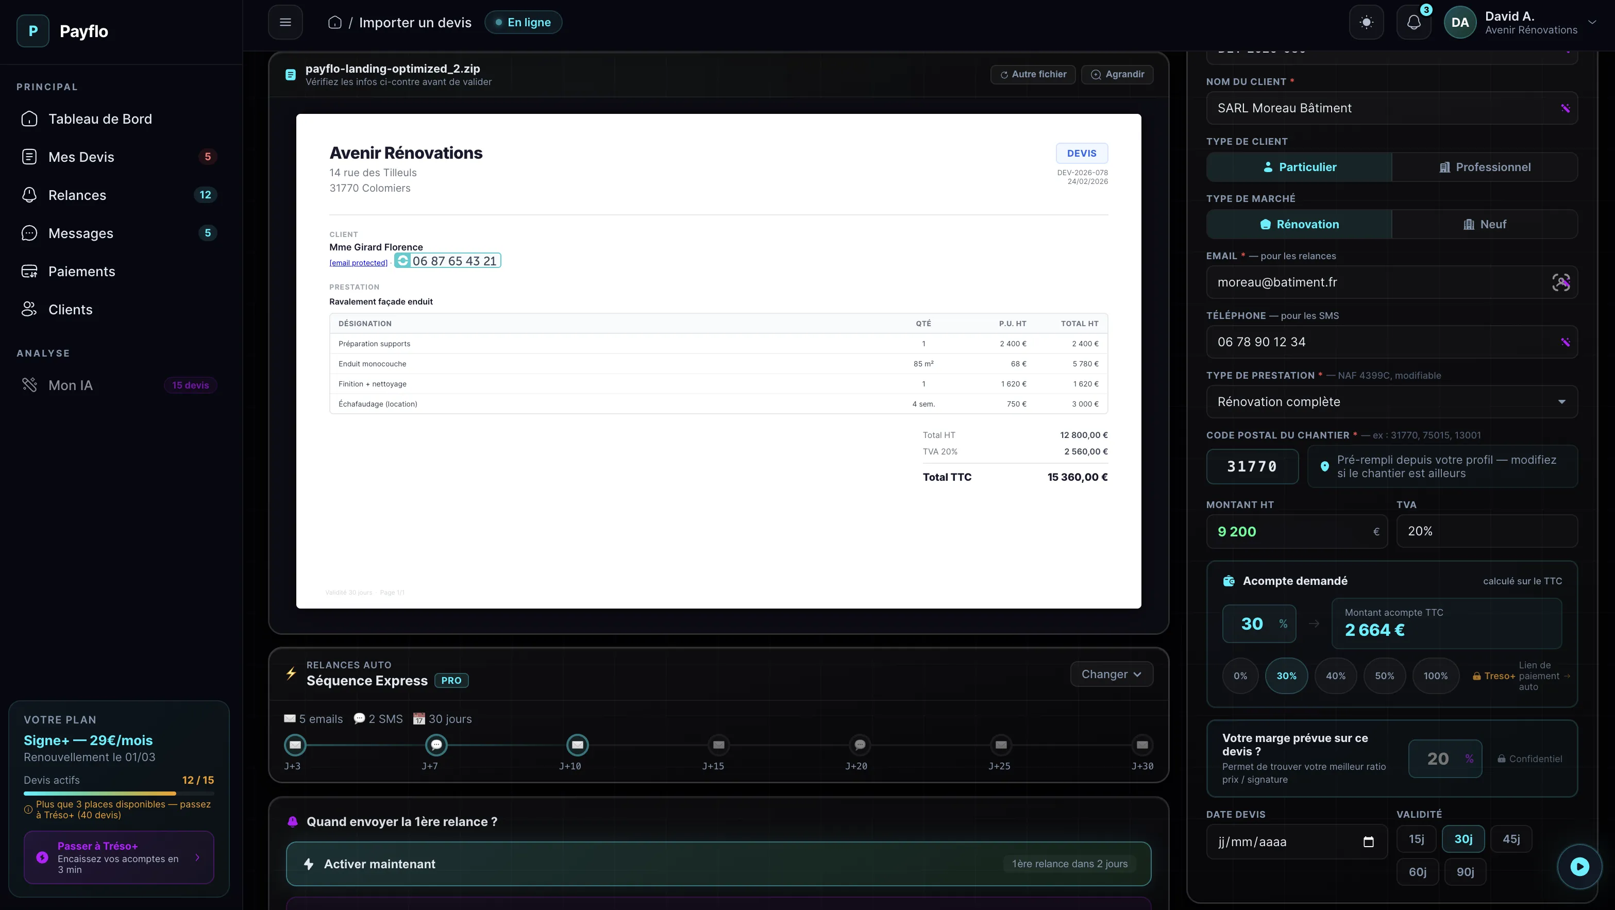
Task: Open notifications bell icon
Action: coord(1413,23)
